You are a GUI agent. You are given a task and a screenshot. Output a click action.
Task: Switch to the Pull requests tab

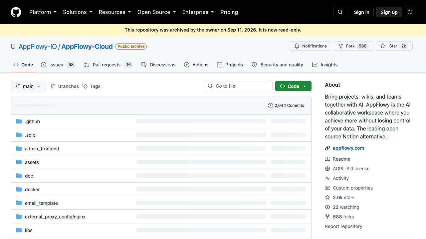click(x=108, y=65)
